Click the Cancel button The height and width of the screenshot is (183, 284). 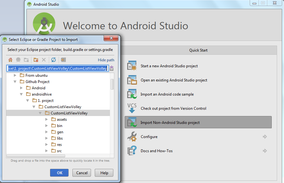82,173
